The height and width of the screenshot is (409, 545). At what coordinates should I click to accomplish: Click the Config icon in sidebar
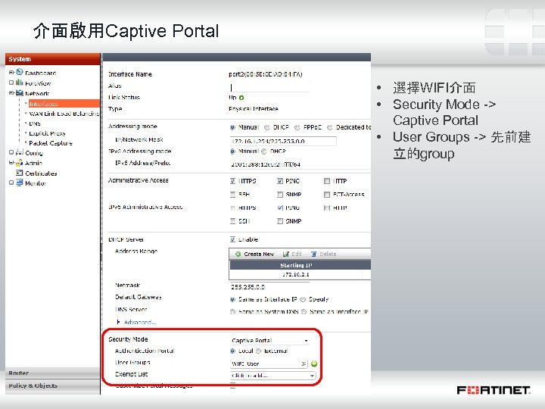(x=20, y=152)
